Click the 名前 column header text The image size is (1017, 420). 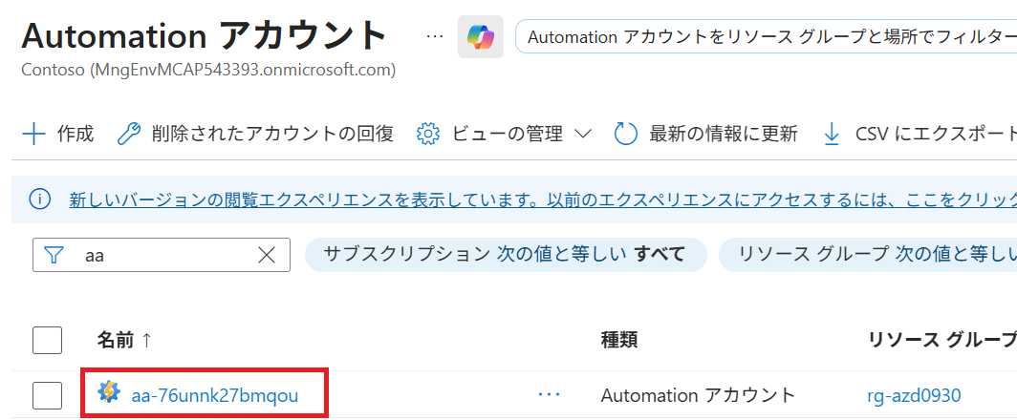[116, 340]
